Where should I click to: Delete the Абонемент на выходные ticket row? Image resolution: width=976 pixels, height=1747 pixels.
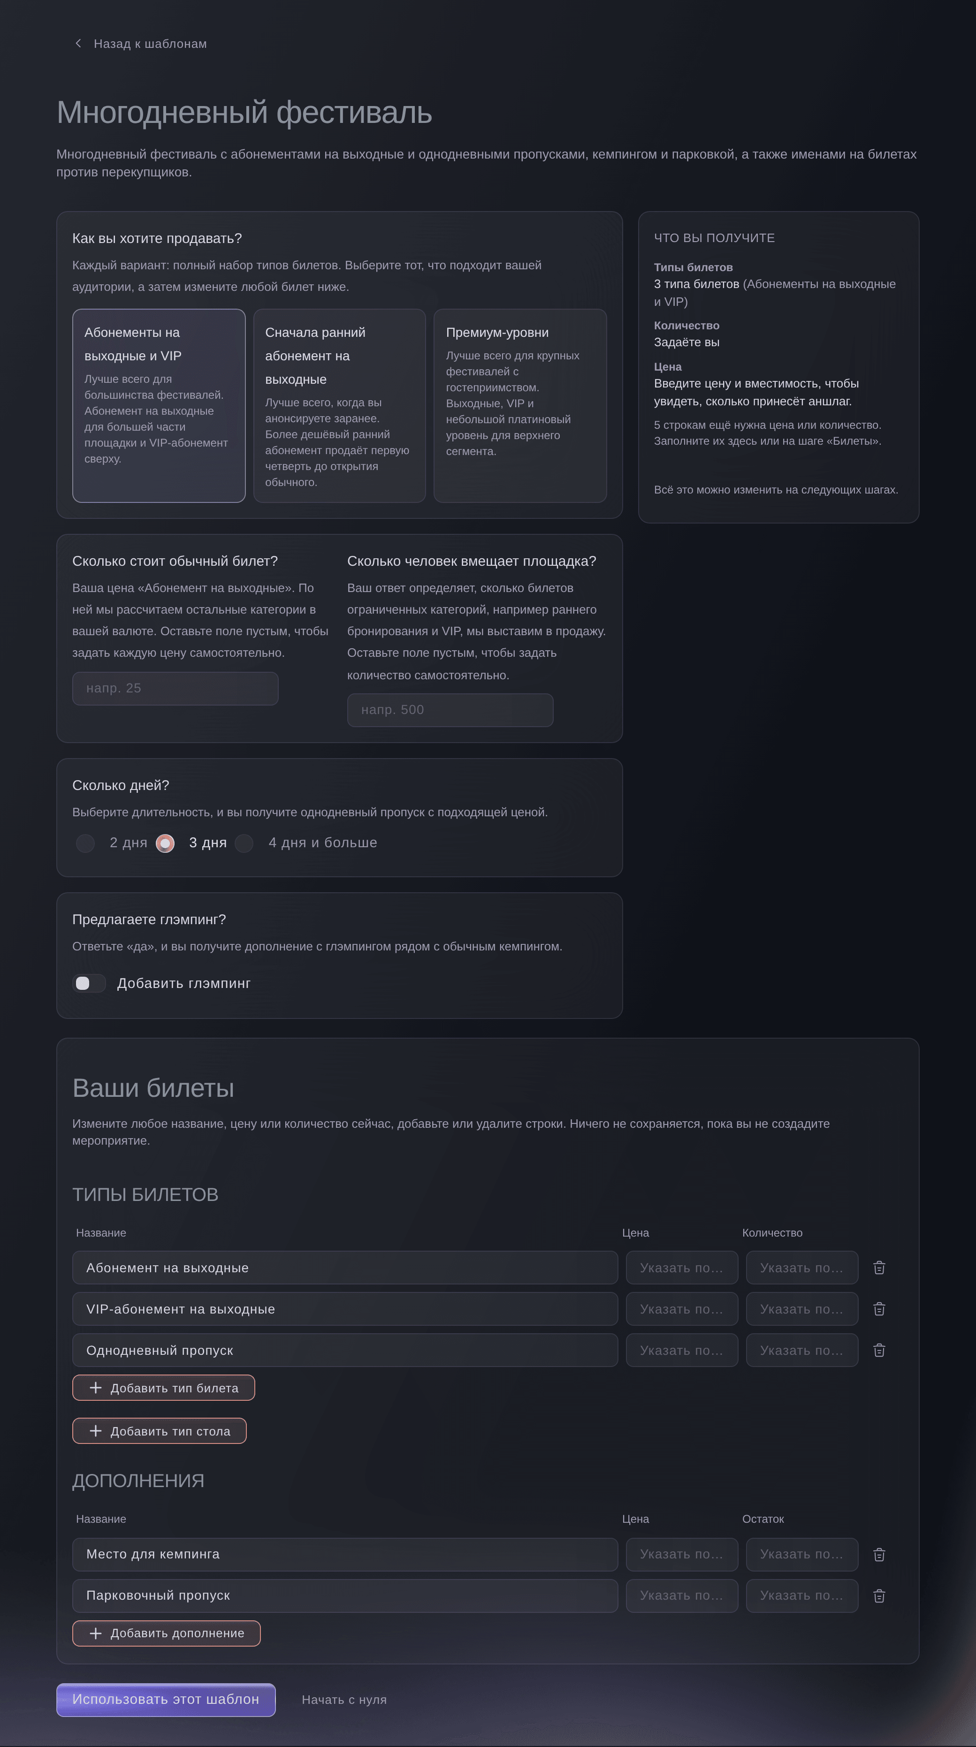coord(879,1268)
